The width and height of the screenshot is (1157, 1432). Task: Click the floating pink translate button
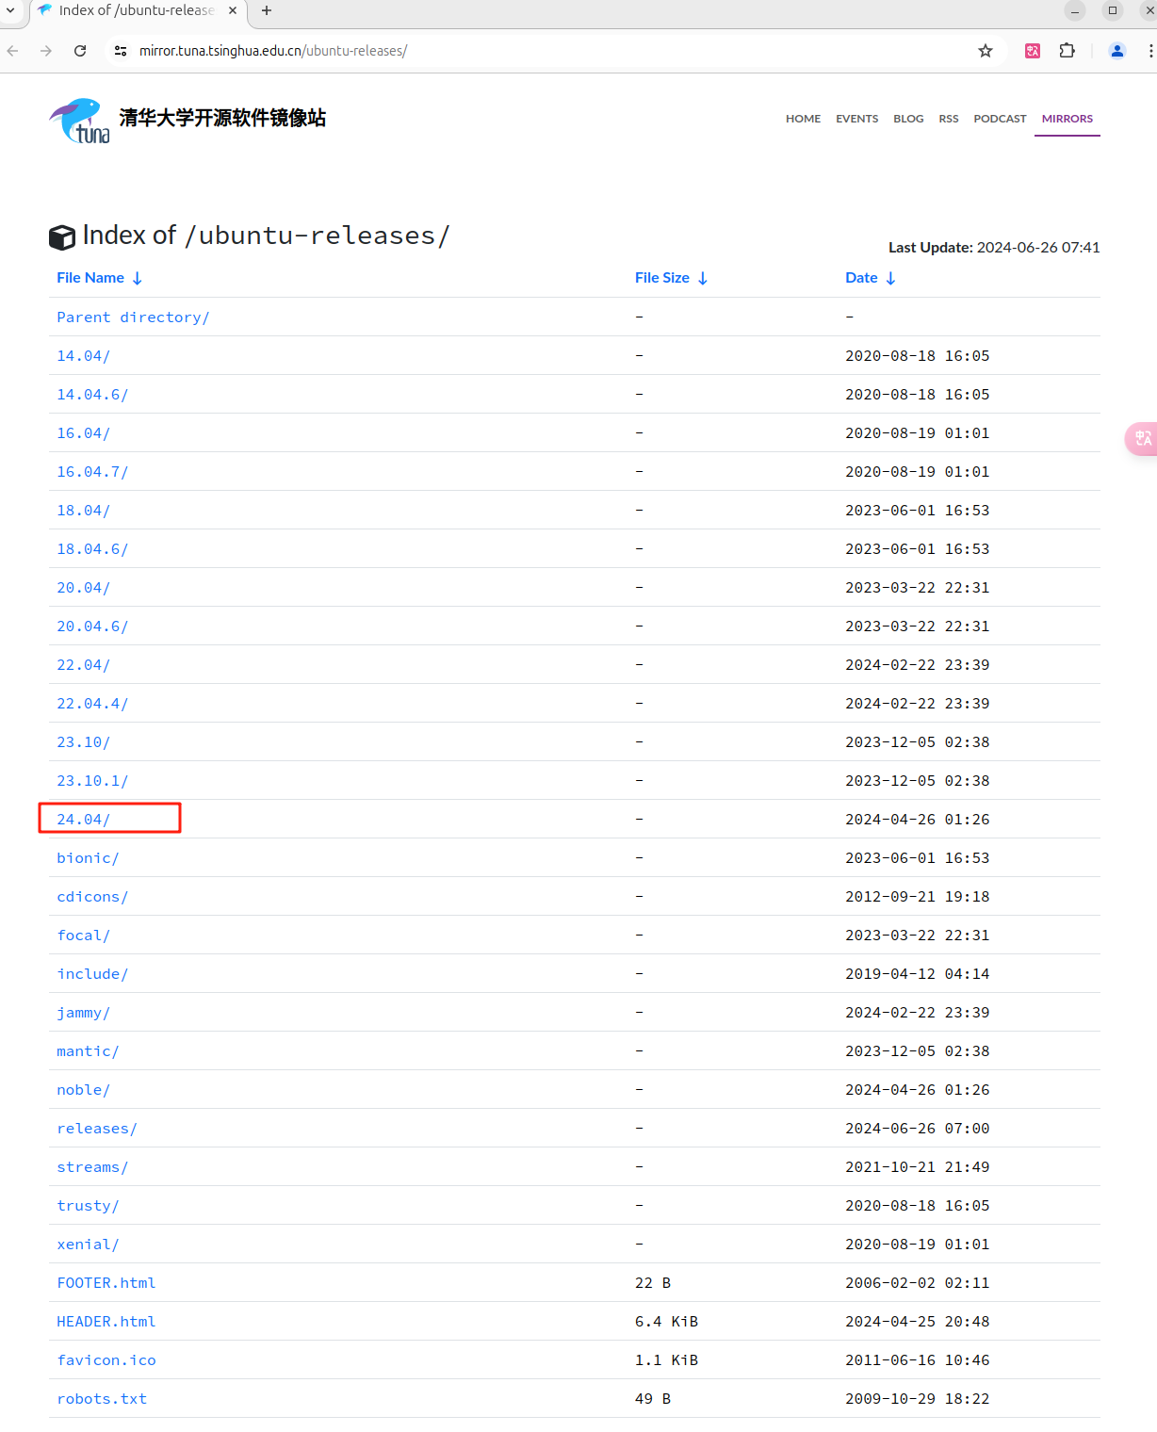click(1142, 438)
